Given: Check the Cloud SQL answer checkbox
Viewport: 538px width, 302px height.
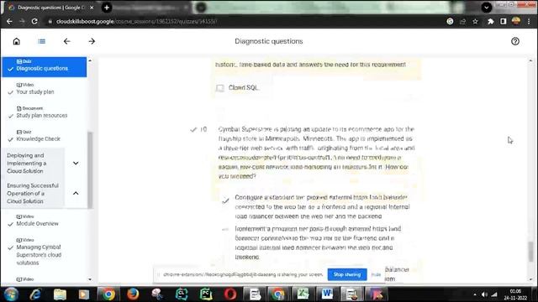Looking at the screenshot, I should pos(220,88).
